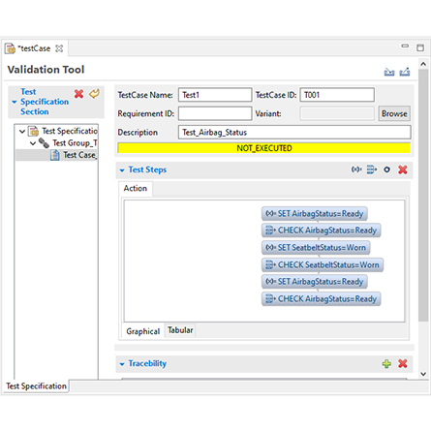431x431 pixels.
Task: Click the yellow NOT_EXECUTED status bar
Action: pyautogui.click(x=264, y=148)
